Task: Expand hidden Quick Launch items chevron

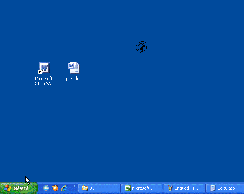Action: 74,186
